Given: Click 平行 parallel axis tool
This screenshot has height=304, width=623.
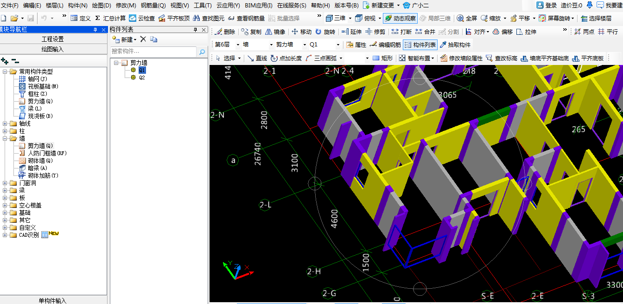Looking at the screenshot, I should [608, 32].
